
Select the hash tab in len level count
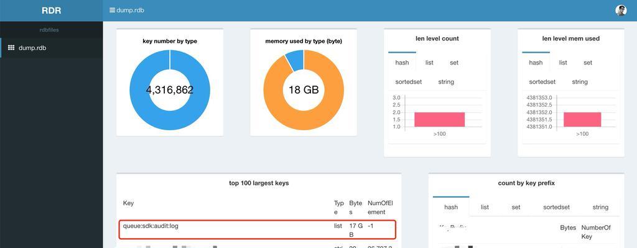[402, 63]
